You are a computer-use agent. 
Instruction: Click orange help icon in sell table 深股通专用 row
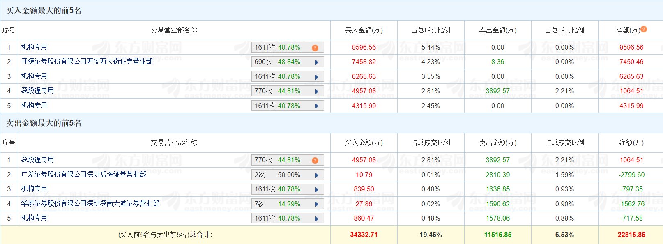(x=315, y=161)
